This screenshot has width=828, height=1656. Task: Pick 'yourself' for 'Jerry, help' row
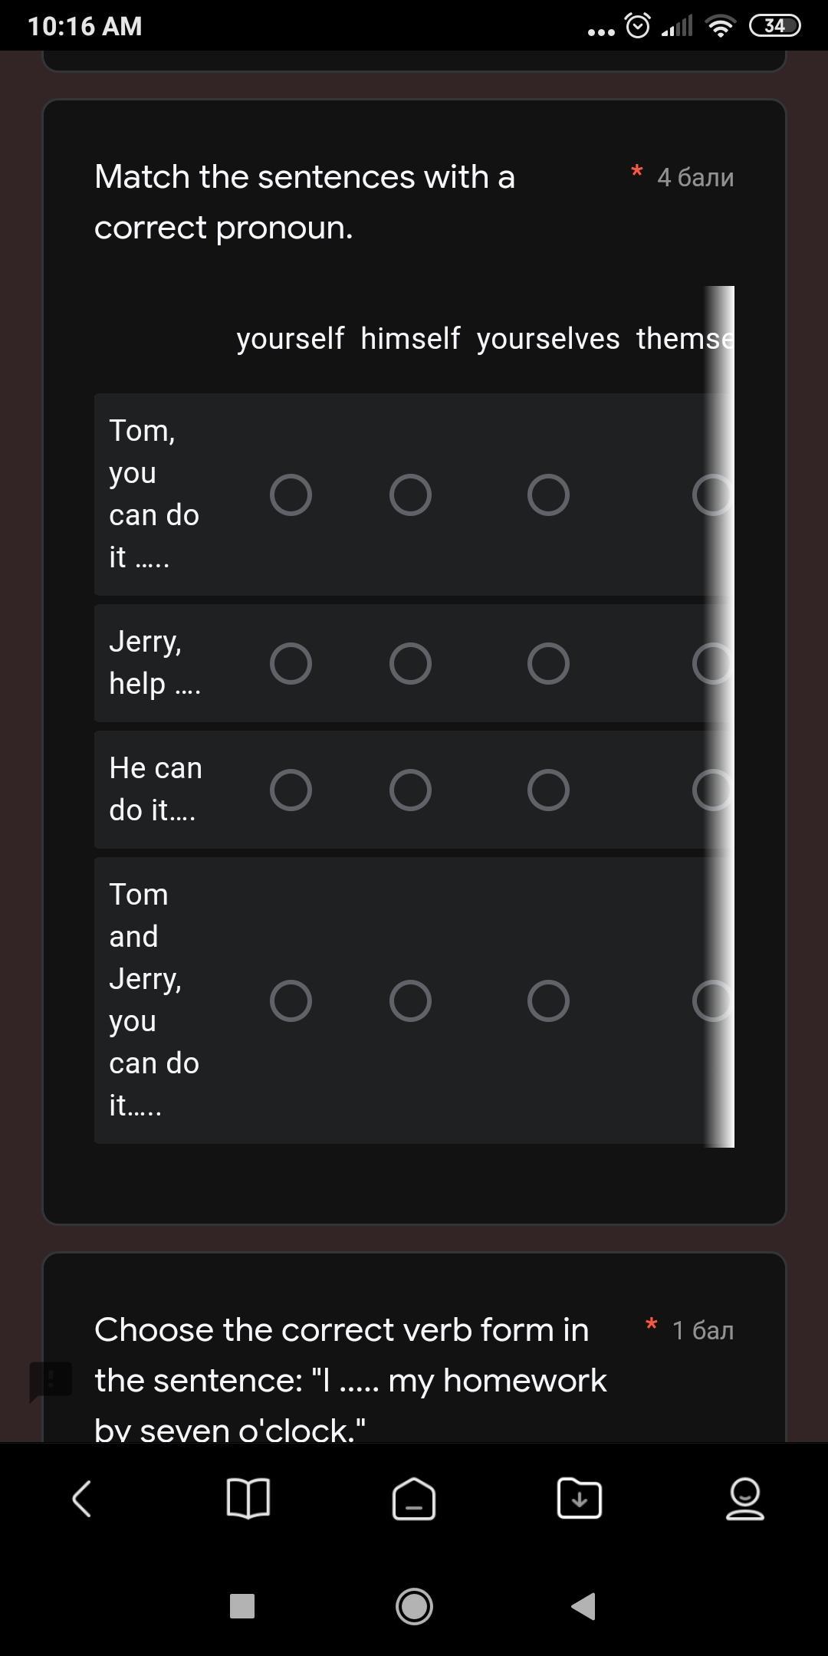291,663
